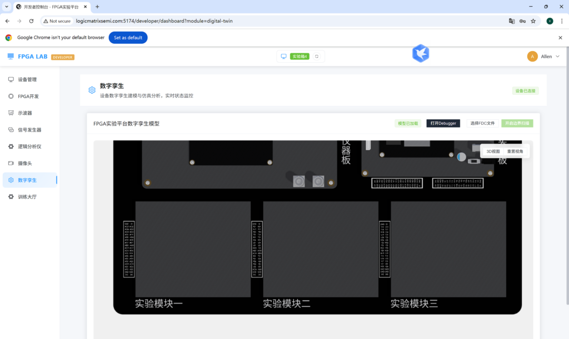Image resolution: width=569 pixels, height=339 pixels.
Task: Click the 打开Debugger button
Action: coord(443,123)
